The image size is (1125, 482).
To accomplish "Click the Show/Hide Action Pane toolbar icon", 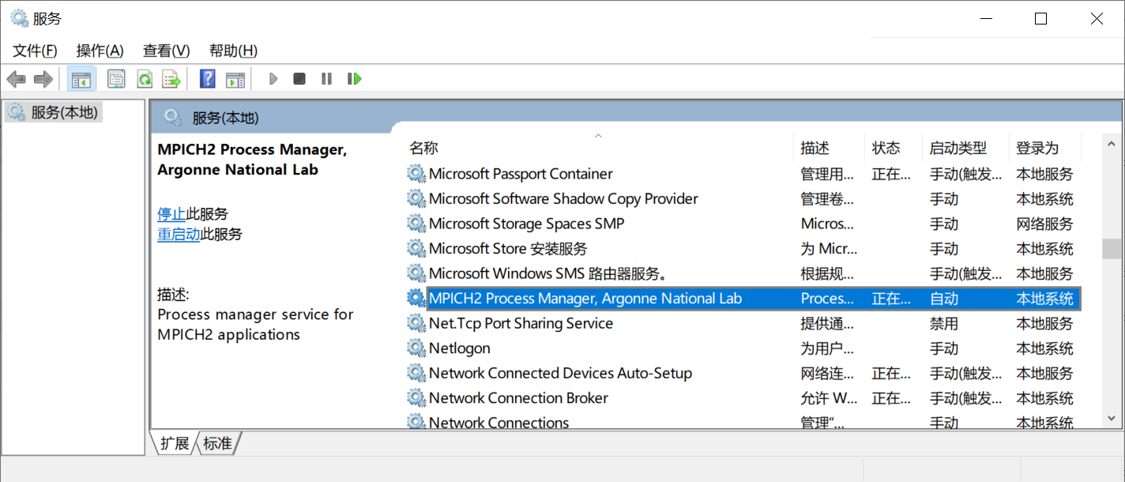I will coord(235,79).
